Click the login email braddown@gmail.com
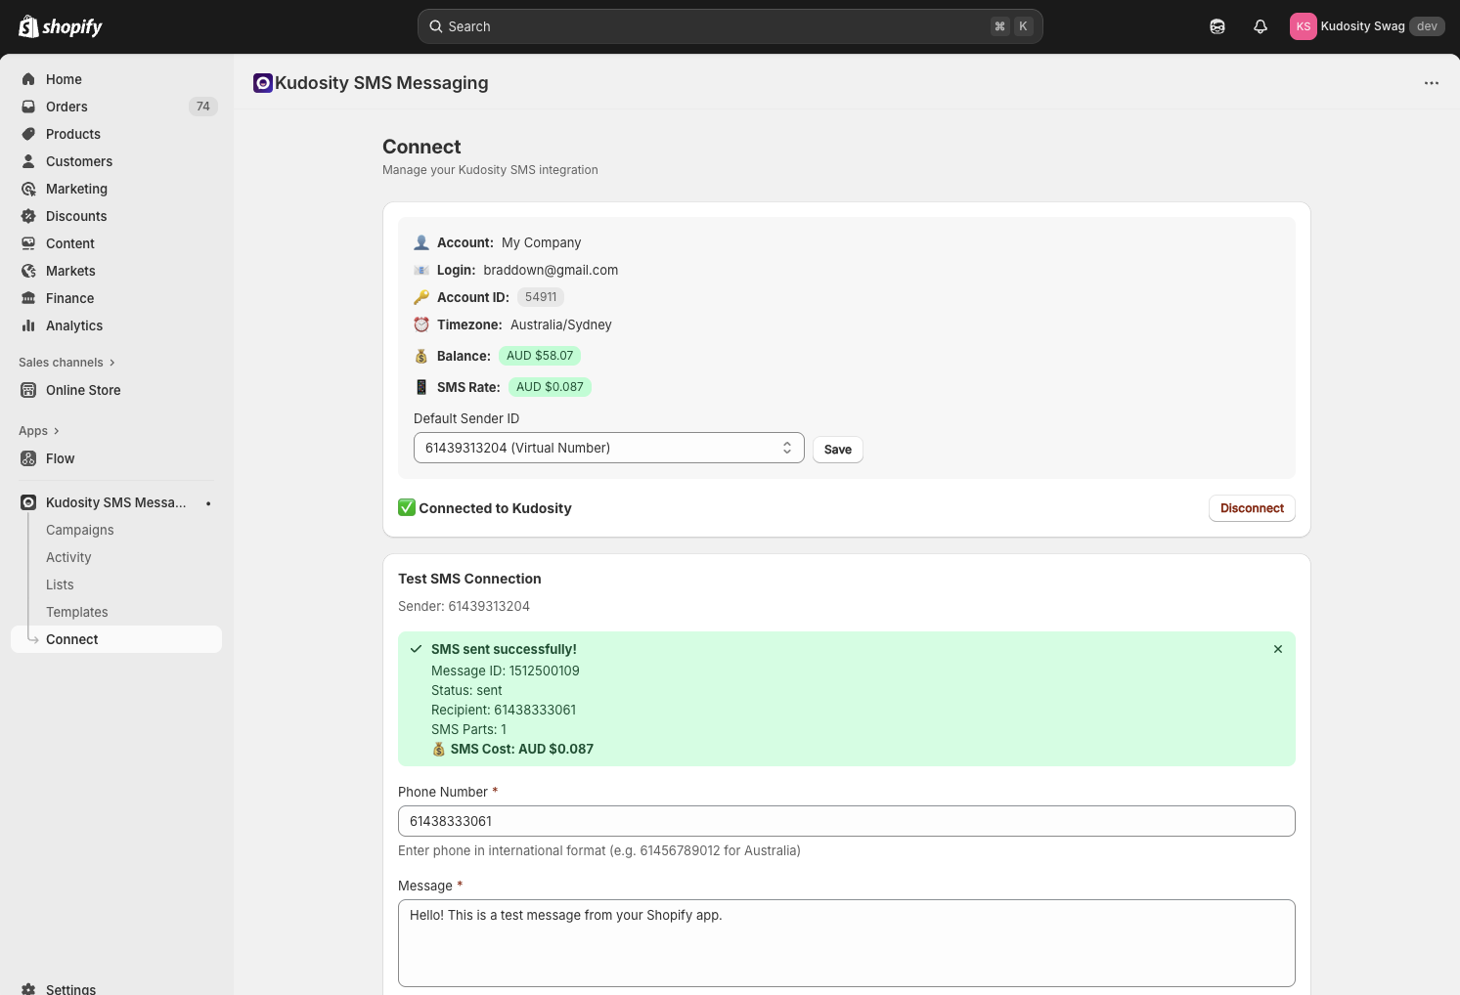 point(551,270)
